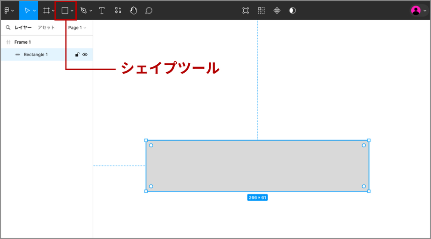The width and height of the screenshot is (431, 239).
Task: Expand the shape tools dropdown arrow
Action: [72, 11]
